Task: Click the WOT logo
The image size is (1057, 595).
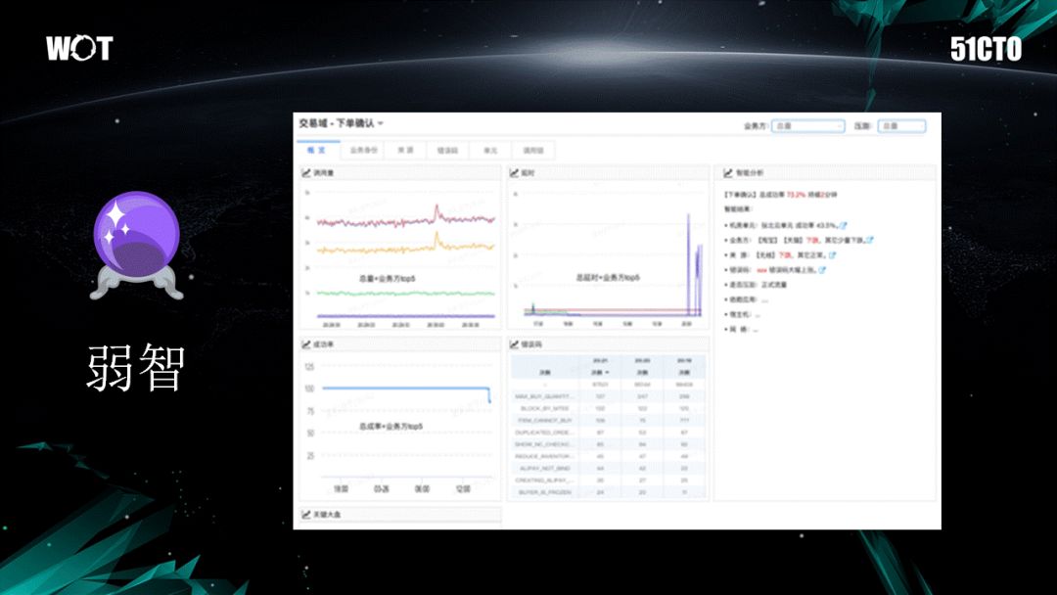Action: (x=79, y=48)
